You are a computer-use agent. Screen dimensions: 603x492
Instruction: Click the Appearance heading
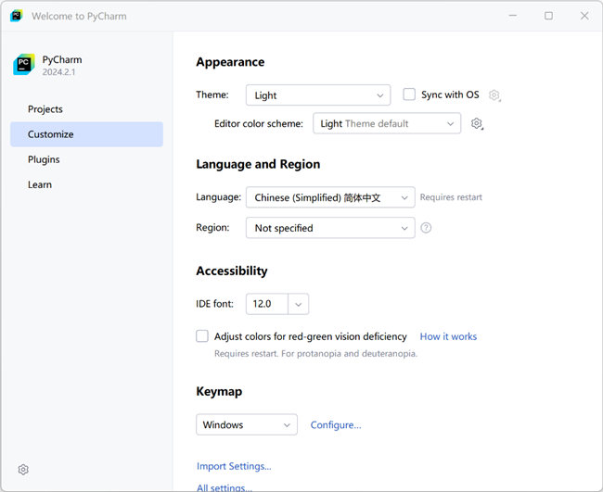(x=230, y=62)
